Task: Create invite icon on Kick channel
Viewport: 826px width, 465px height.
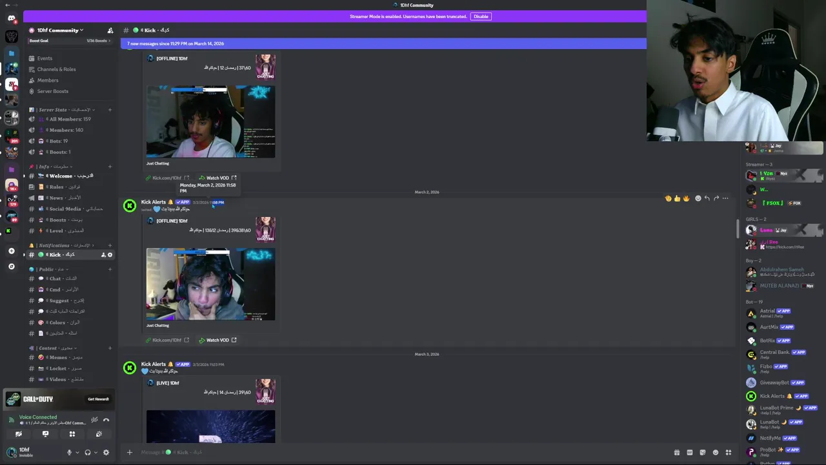Action: [103, 254]
